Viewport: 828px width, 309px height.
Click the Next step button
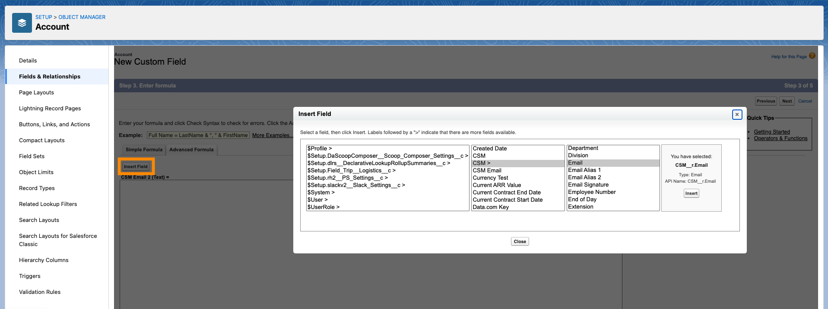(787, 101)
